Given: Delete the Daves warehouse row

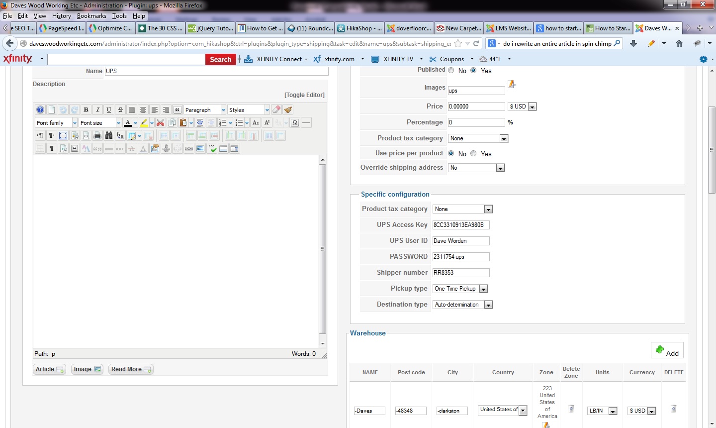Looking at the screenshot, I should pos(674,409).
